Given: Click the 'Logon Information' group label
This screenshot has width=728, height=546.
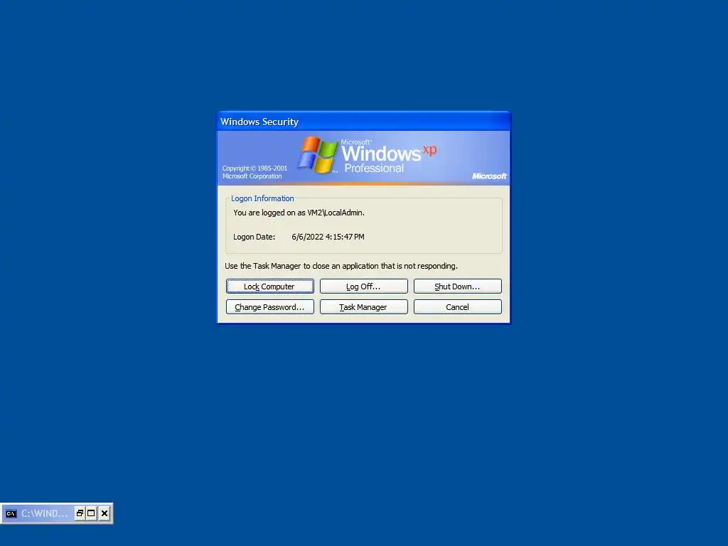Looking at the screenshot, I should pos(262,198).
